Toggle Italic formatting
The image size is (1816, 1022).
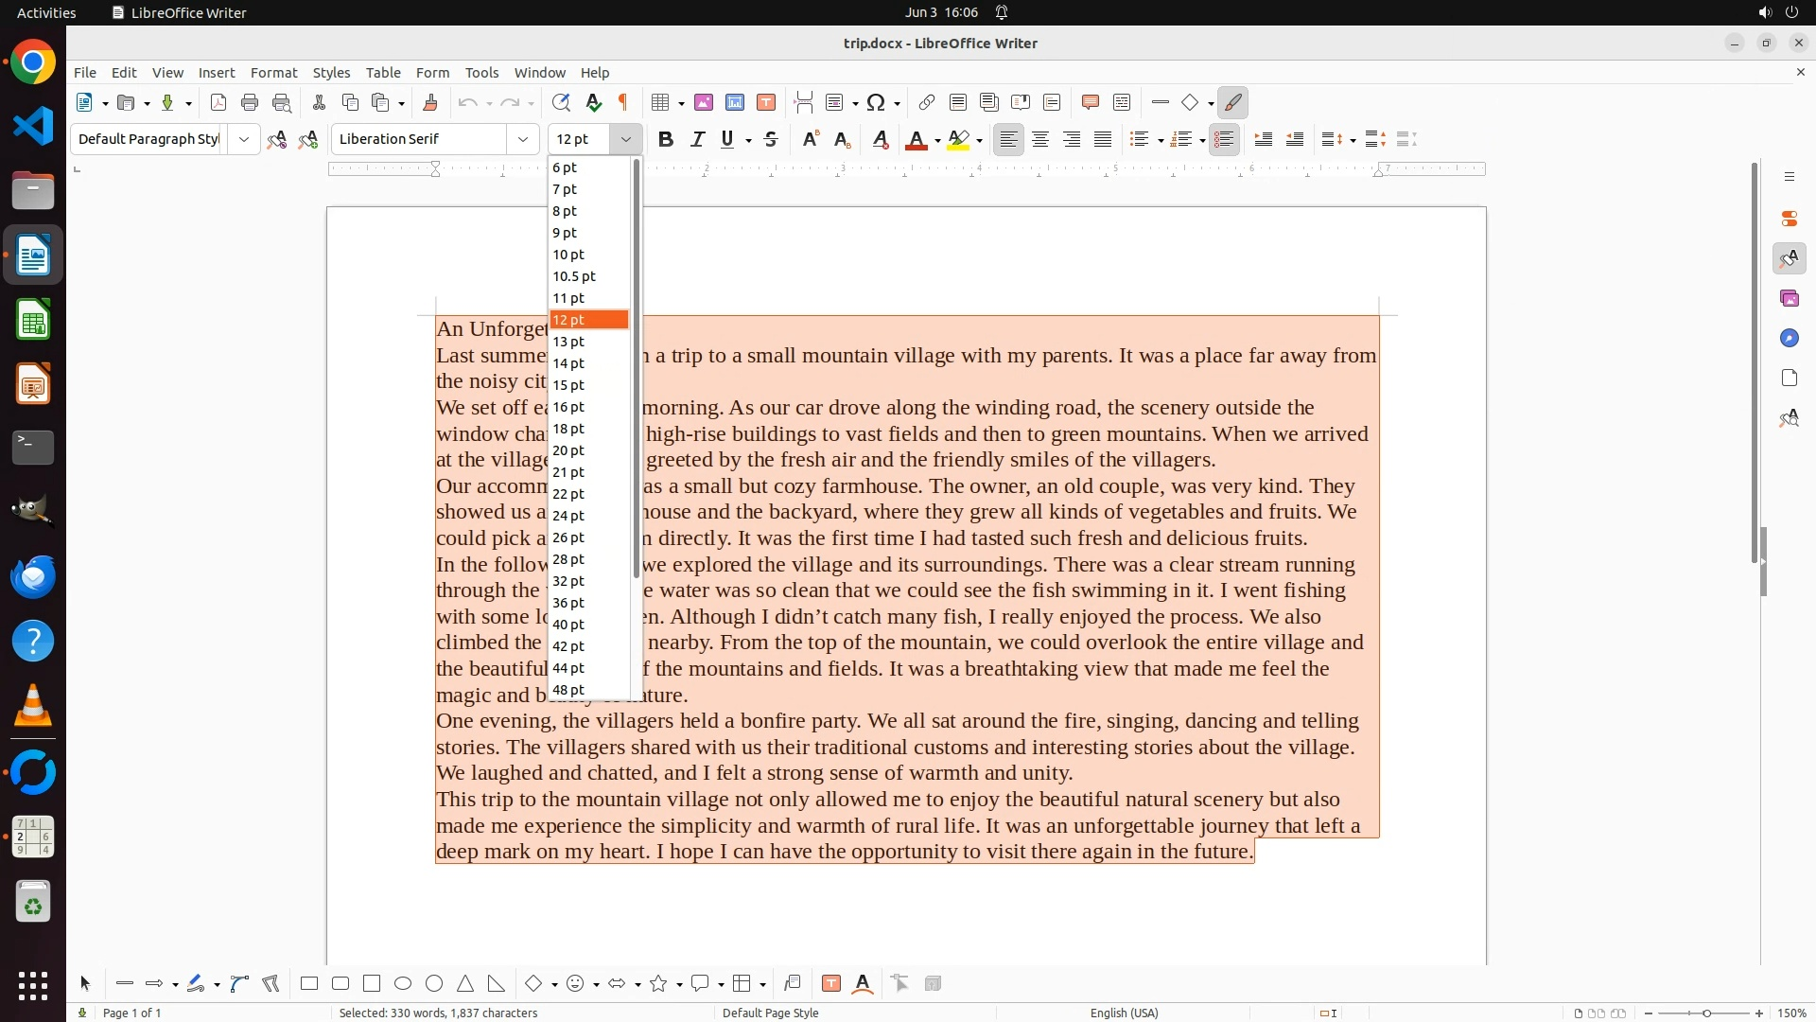pyautogui.click(x=698, y=139)
